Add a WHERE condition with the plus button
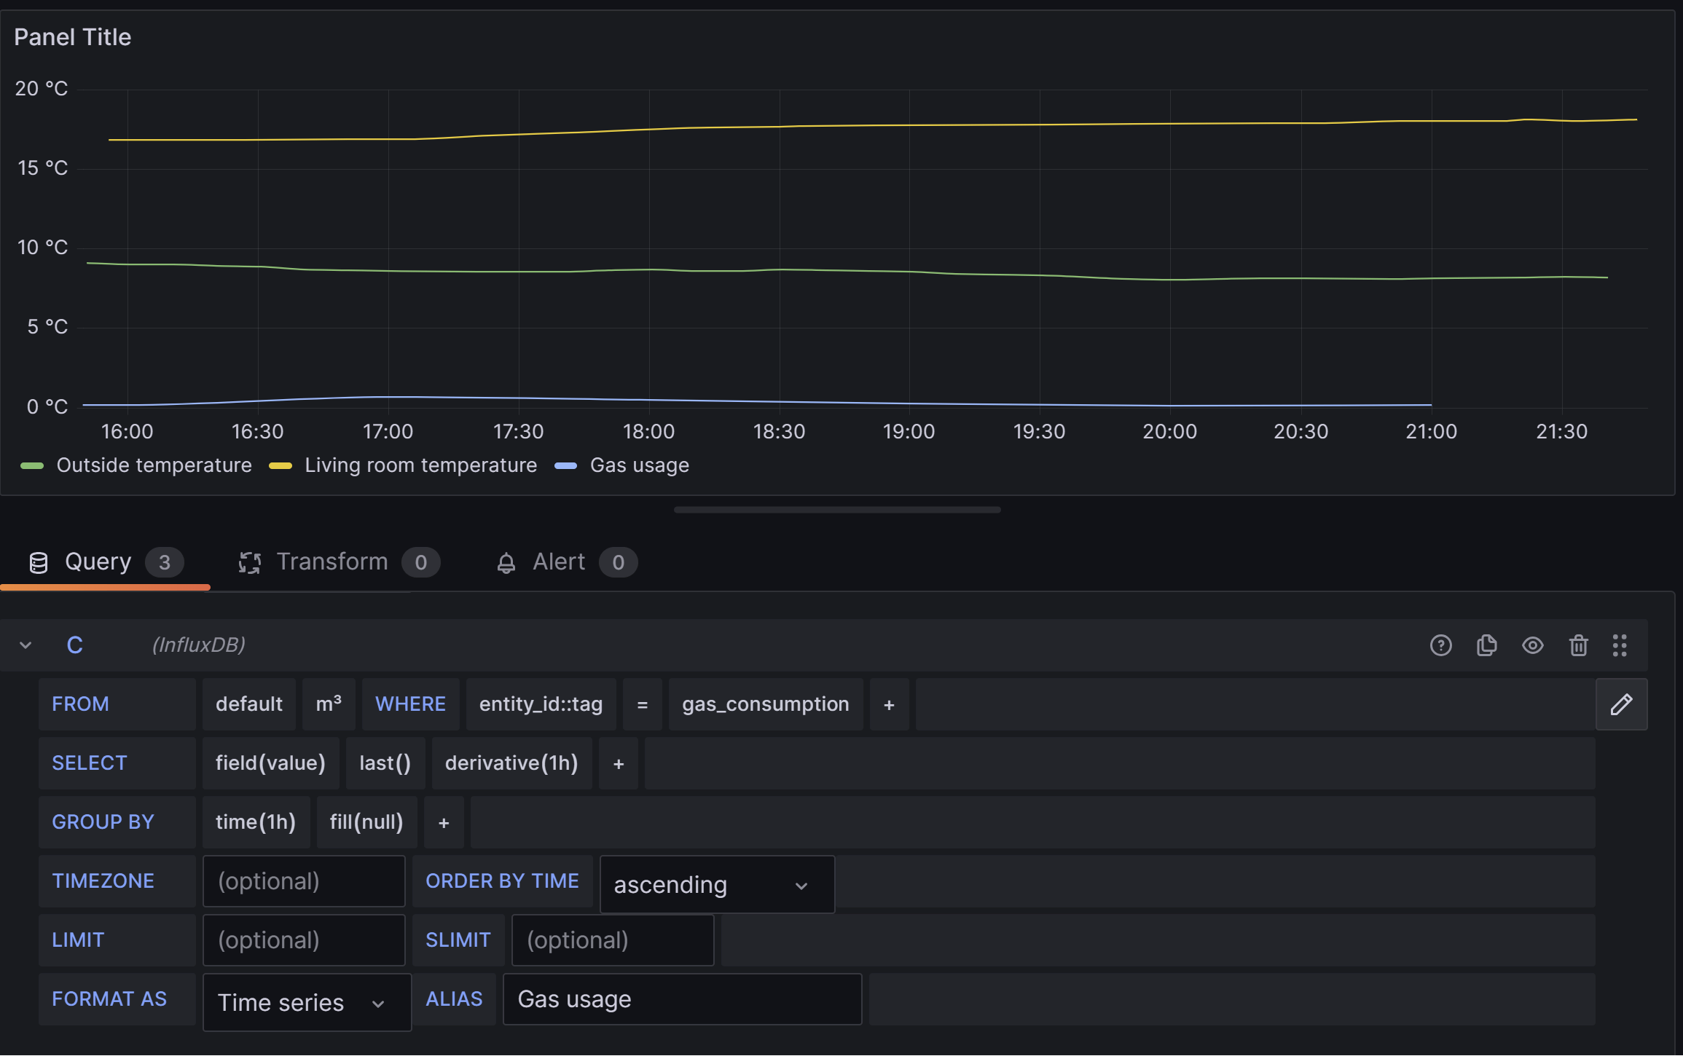 click(889, 704)
